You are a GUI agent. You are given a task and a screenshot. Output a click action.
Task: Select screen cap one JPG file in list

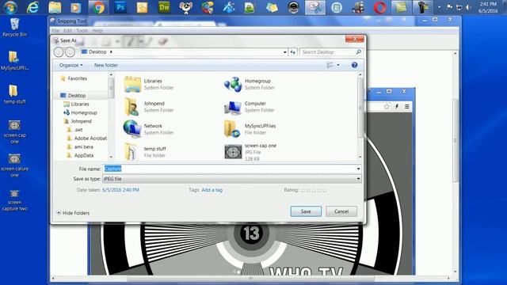(251, 152)
